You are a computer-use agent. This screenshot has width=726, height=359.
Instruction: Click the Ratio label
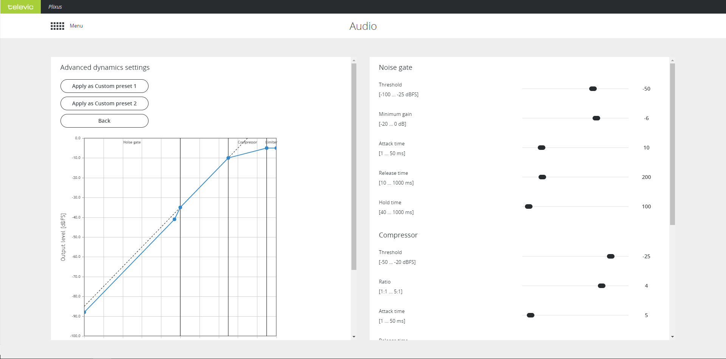385,282
